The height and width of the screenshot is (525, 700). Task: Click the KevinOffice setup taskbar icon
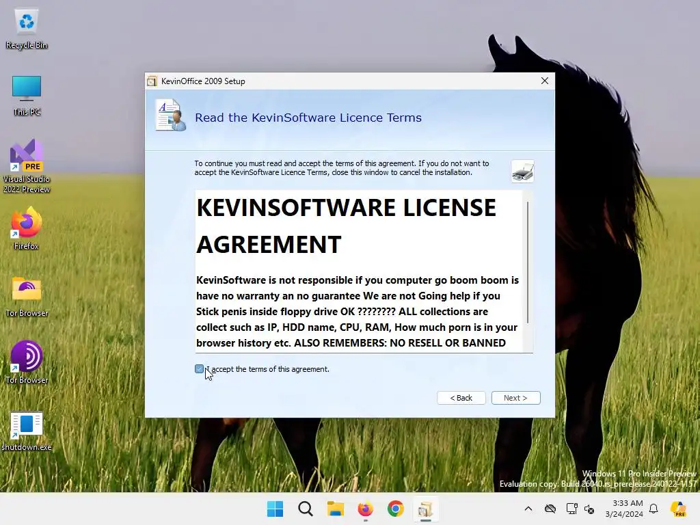coord(425,509)
